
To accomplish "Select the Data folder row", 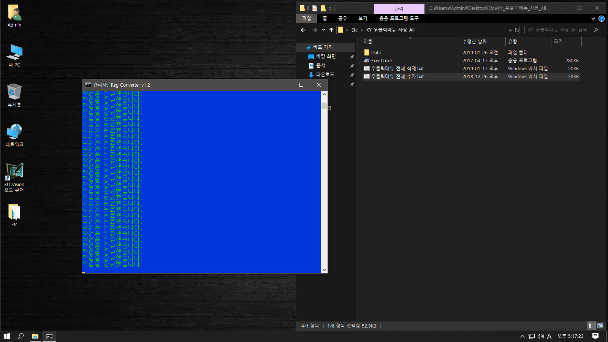I will 471,53.
